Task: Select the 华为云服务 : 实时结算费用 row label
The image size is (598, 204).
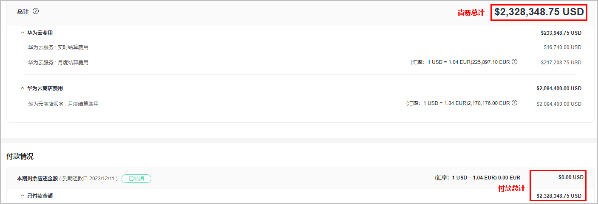Action: click(58, 47)
